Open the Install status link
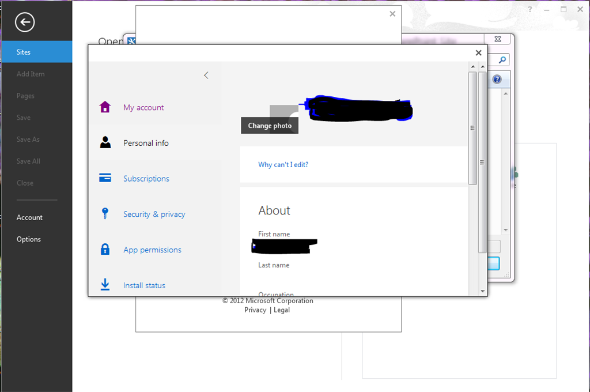Image resolution: width=590 pixels, height=392 pixels. (144, 285)
